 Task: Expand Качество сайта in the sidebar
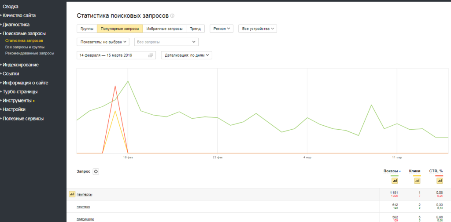(x=19, y=15)
